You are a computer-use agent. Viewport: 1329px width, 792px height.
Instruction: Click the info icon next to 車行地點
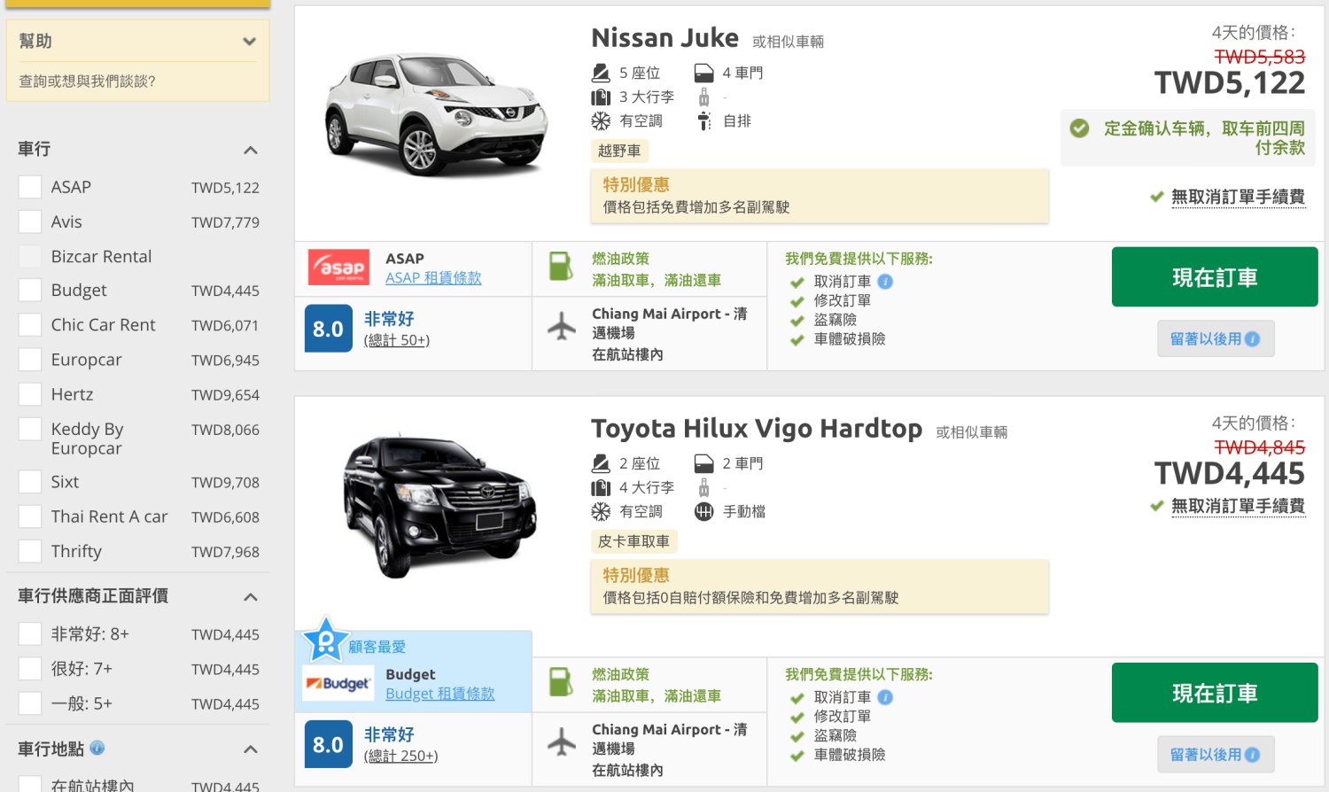tap(97, 748)
